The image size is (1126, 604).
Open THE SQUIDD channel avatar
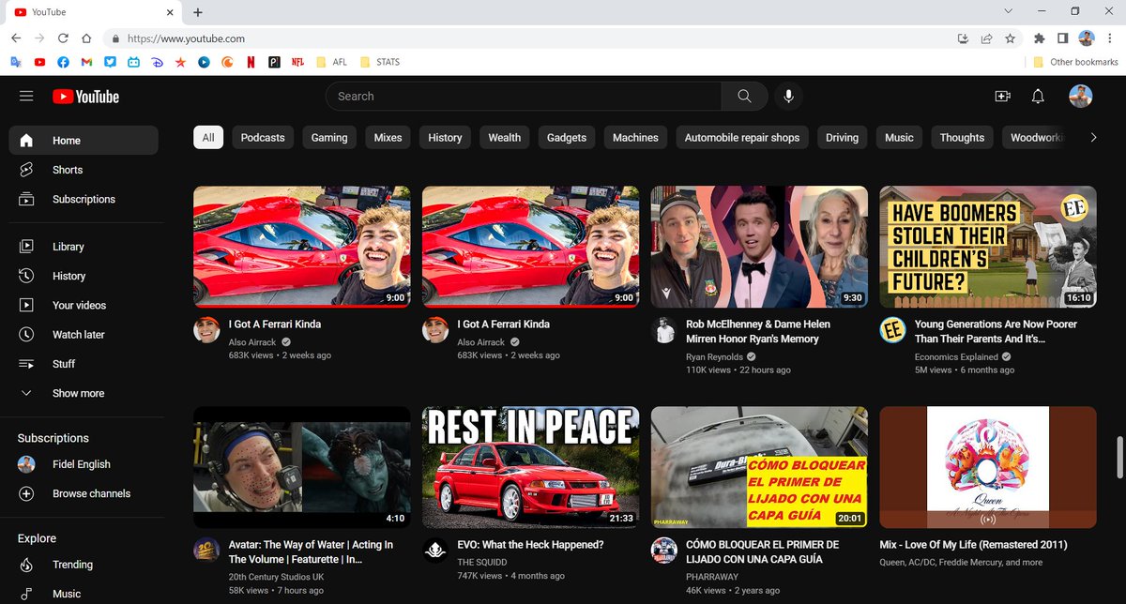click(x=435, y=551)
